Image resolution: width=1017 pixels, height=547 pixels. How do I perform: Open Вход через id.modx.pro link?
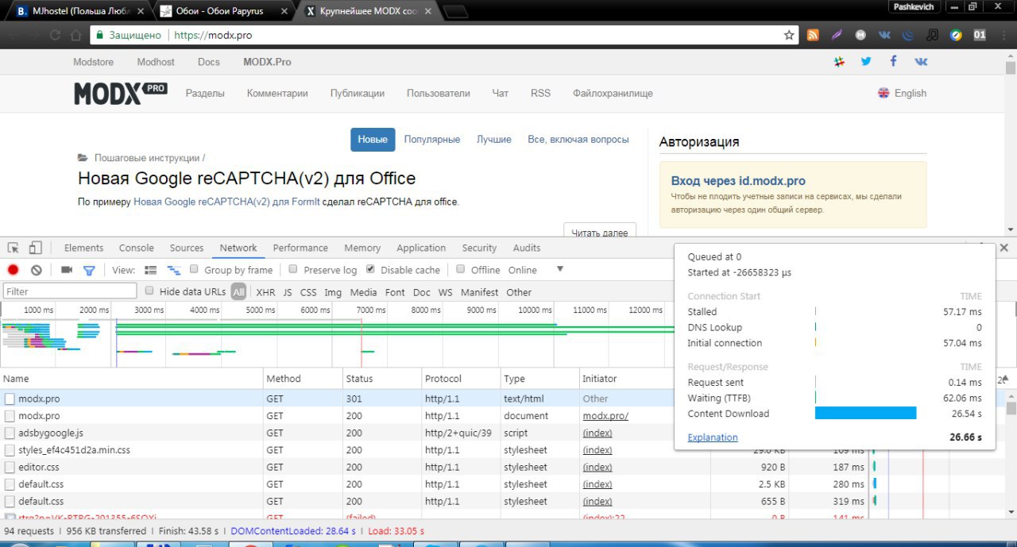(x=738, y=181)
